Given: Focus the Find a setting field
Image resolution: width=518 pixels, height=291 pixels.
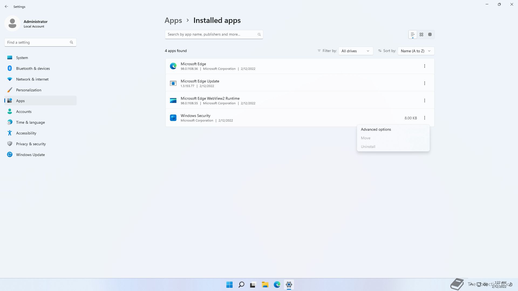Looking at the screenshot, I should (x=40, y=42).
